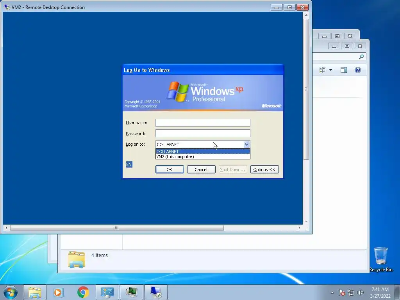Click the OK button

[x=170, y=170]
